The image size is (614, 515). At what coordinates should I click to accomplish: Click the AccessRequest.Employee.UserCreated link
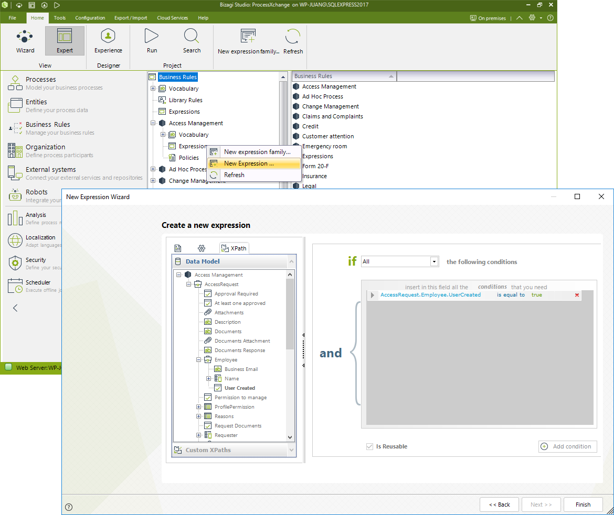[430, 295]
